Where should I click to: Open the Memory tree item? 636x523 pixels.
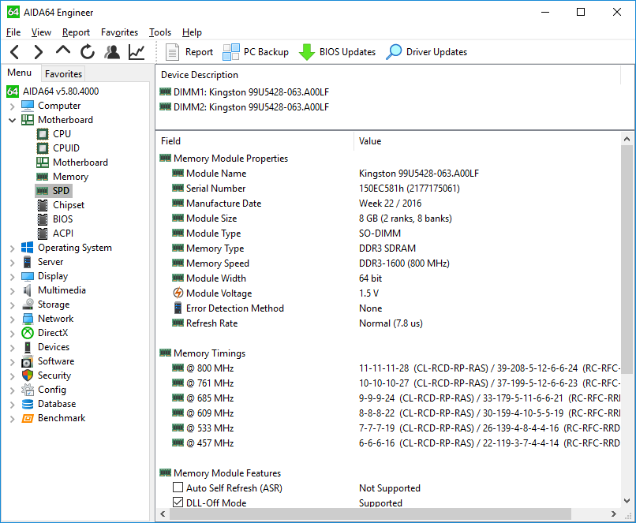tap(62, 177)
